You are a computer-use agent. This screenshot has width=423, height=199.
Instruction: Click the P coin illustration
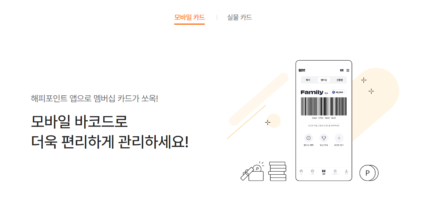(369, 173)
